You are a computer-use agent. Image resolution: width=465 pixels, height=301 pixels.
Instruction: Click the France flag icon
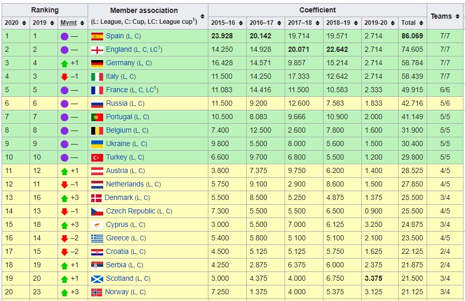point(97,90)
